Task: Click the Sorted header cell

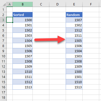Action: pos(23,15)
